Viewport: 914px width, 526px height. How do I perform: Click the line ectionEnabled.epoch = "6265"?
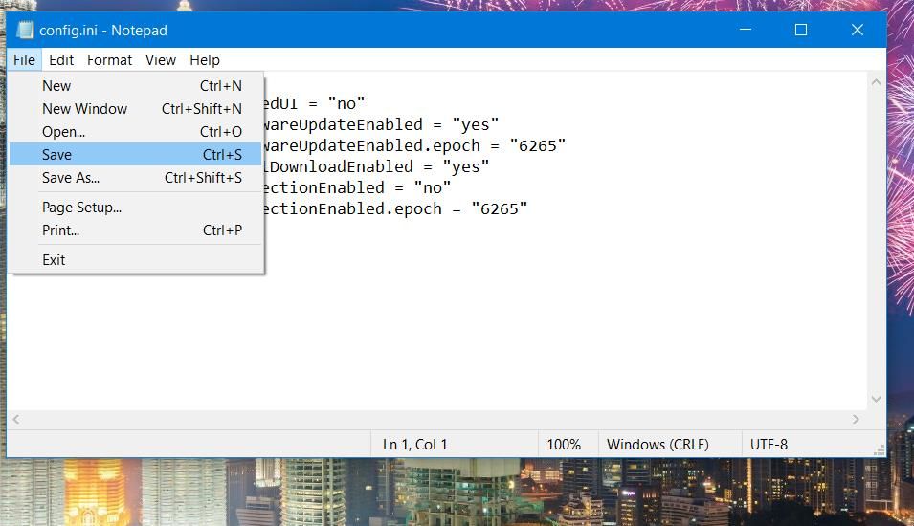(396, 208)
